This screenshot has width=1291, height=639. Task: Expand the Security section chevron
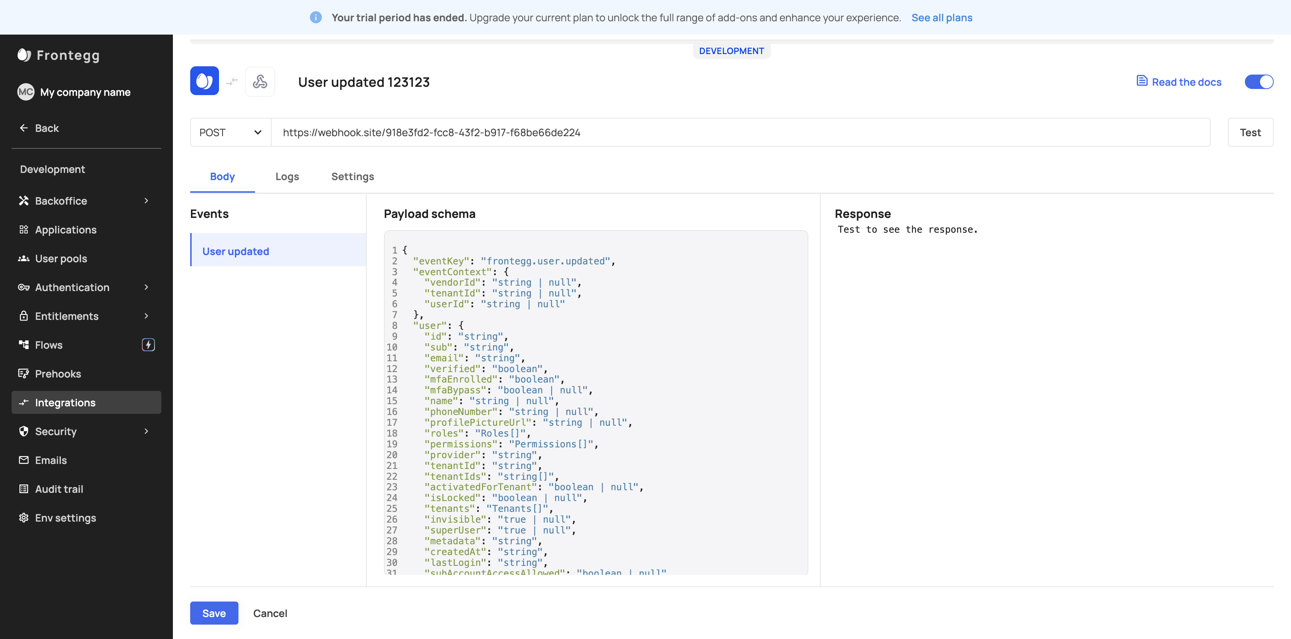point(146,431)
